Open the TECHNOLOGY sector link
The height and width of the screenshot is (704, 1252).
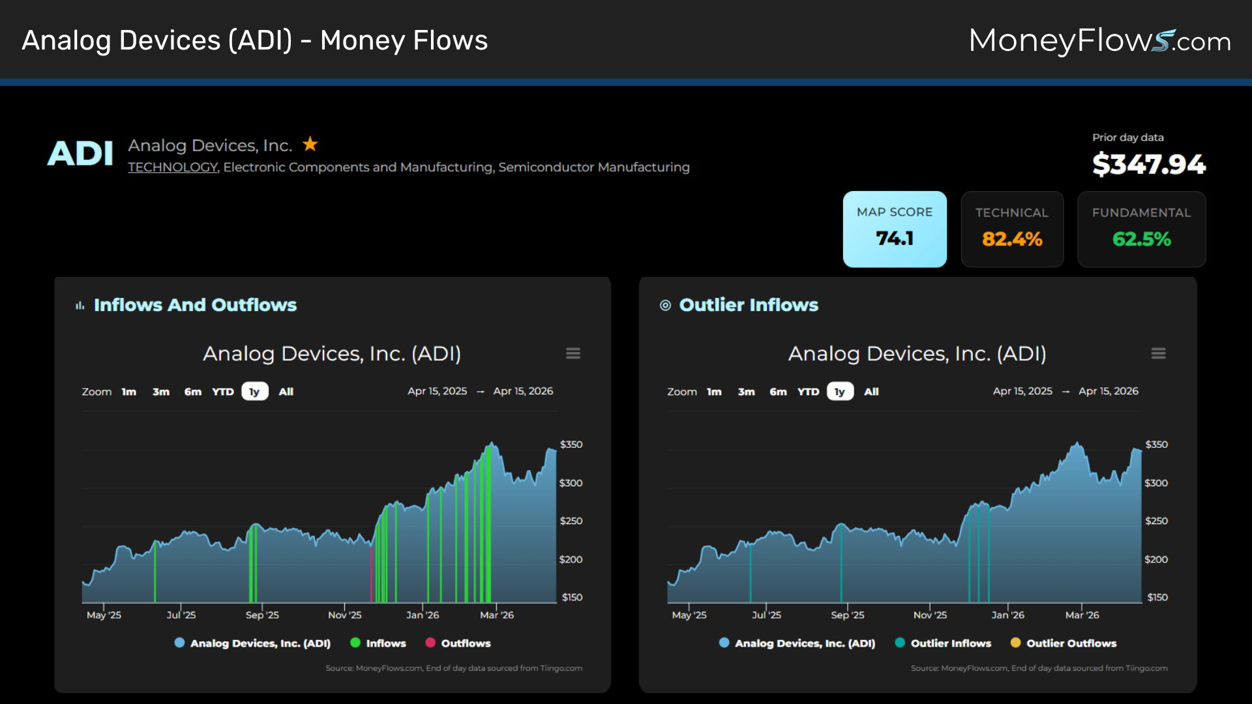tap(173, 168)
